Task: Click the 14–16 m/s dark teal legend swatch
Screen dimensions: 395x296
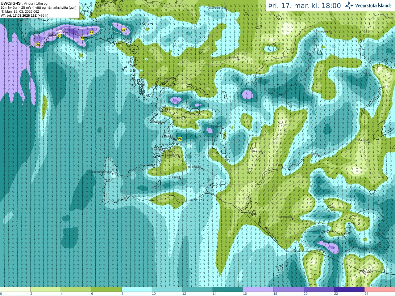Action: [228, 290]
